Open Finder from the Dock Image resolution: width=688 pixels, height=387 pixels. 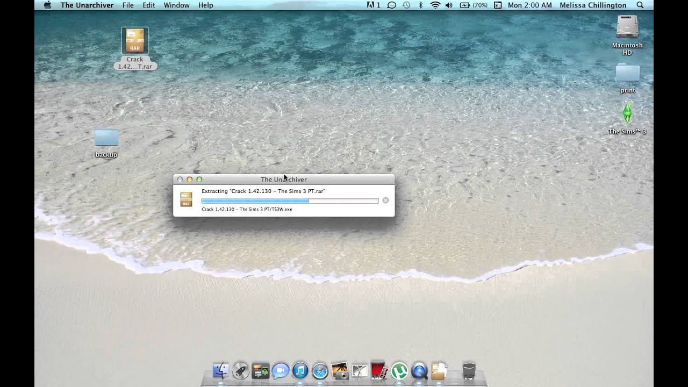(221, 370)
